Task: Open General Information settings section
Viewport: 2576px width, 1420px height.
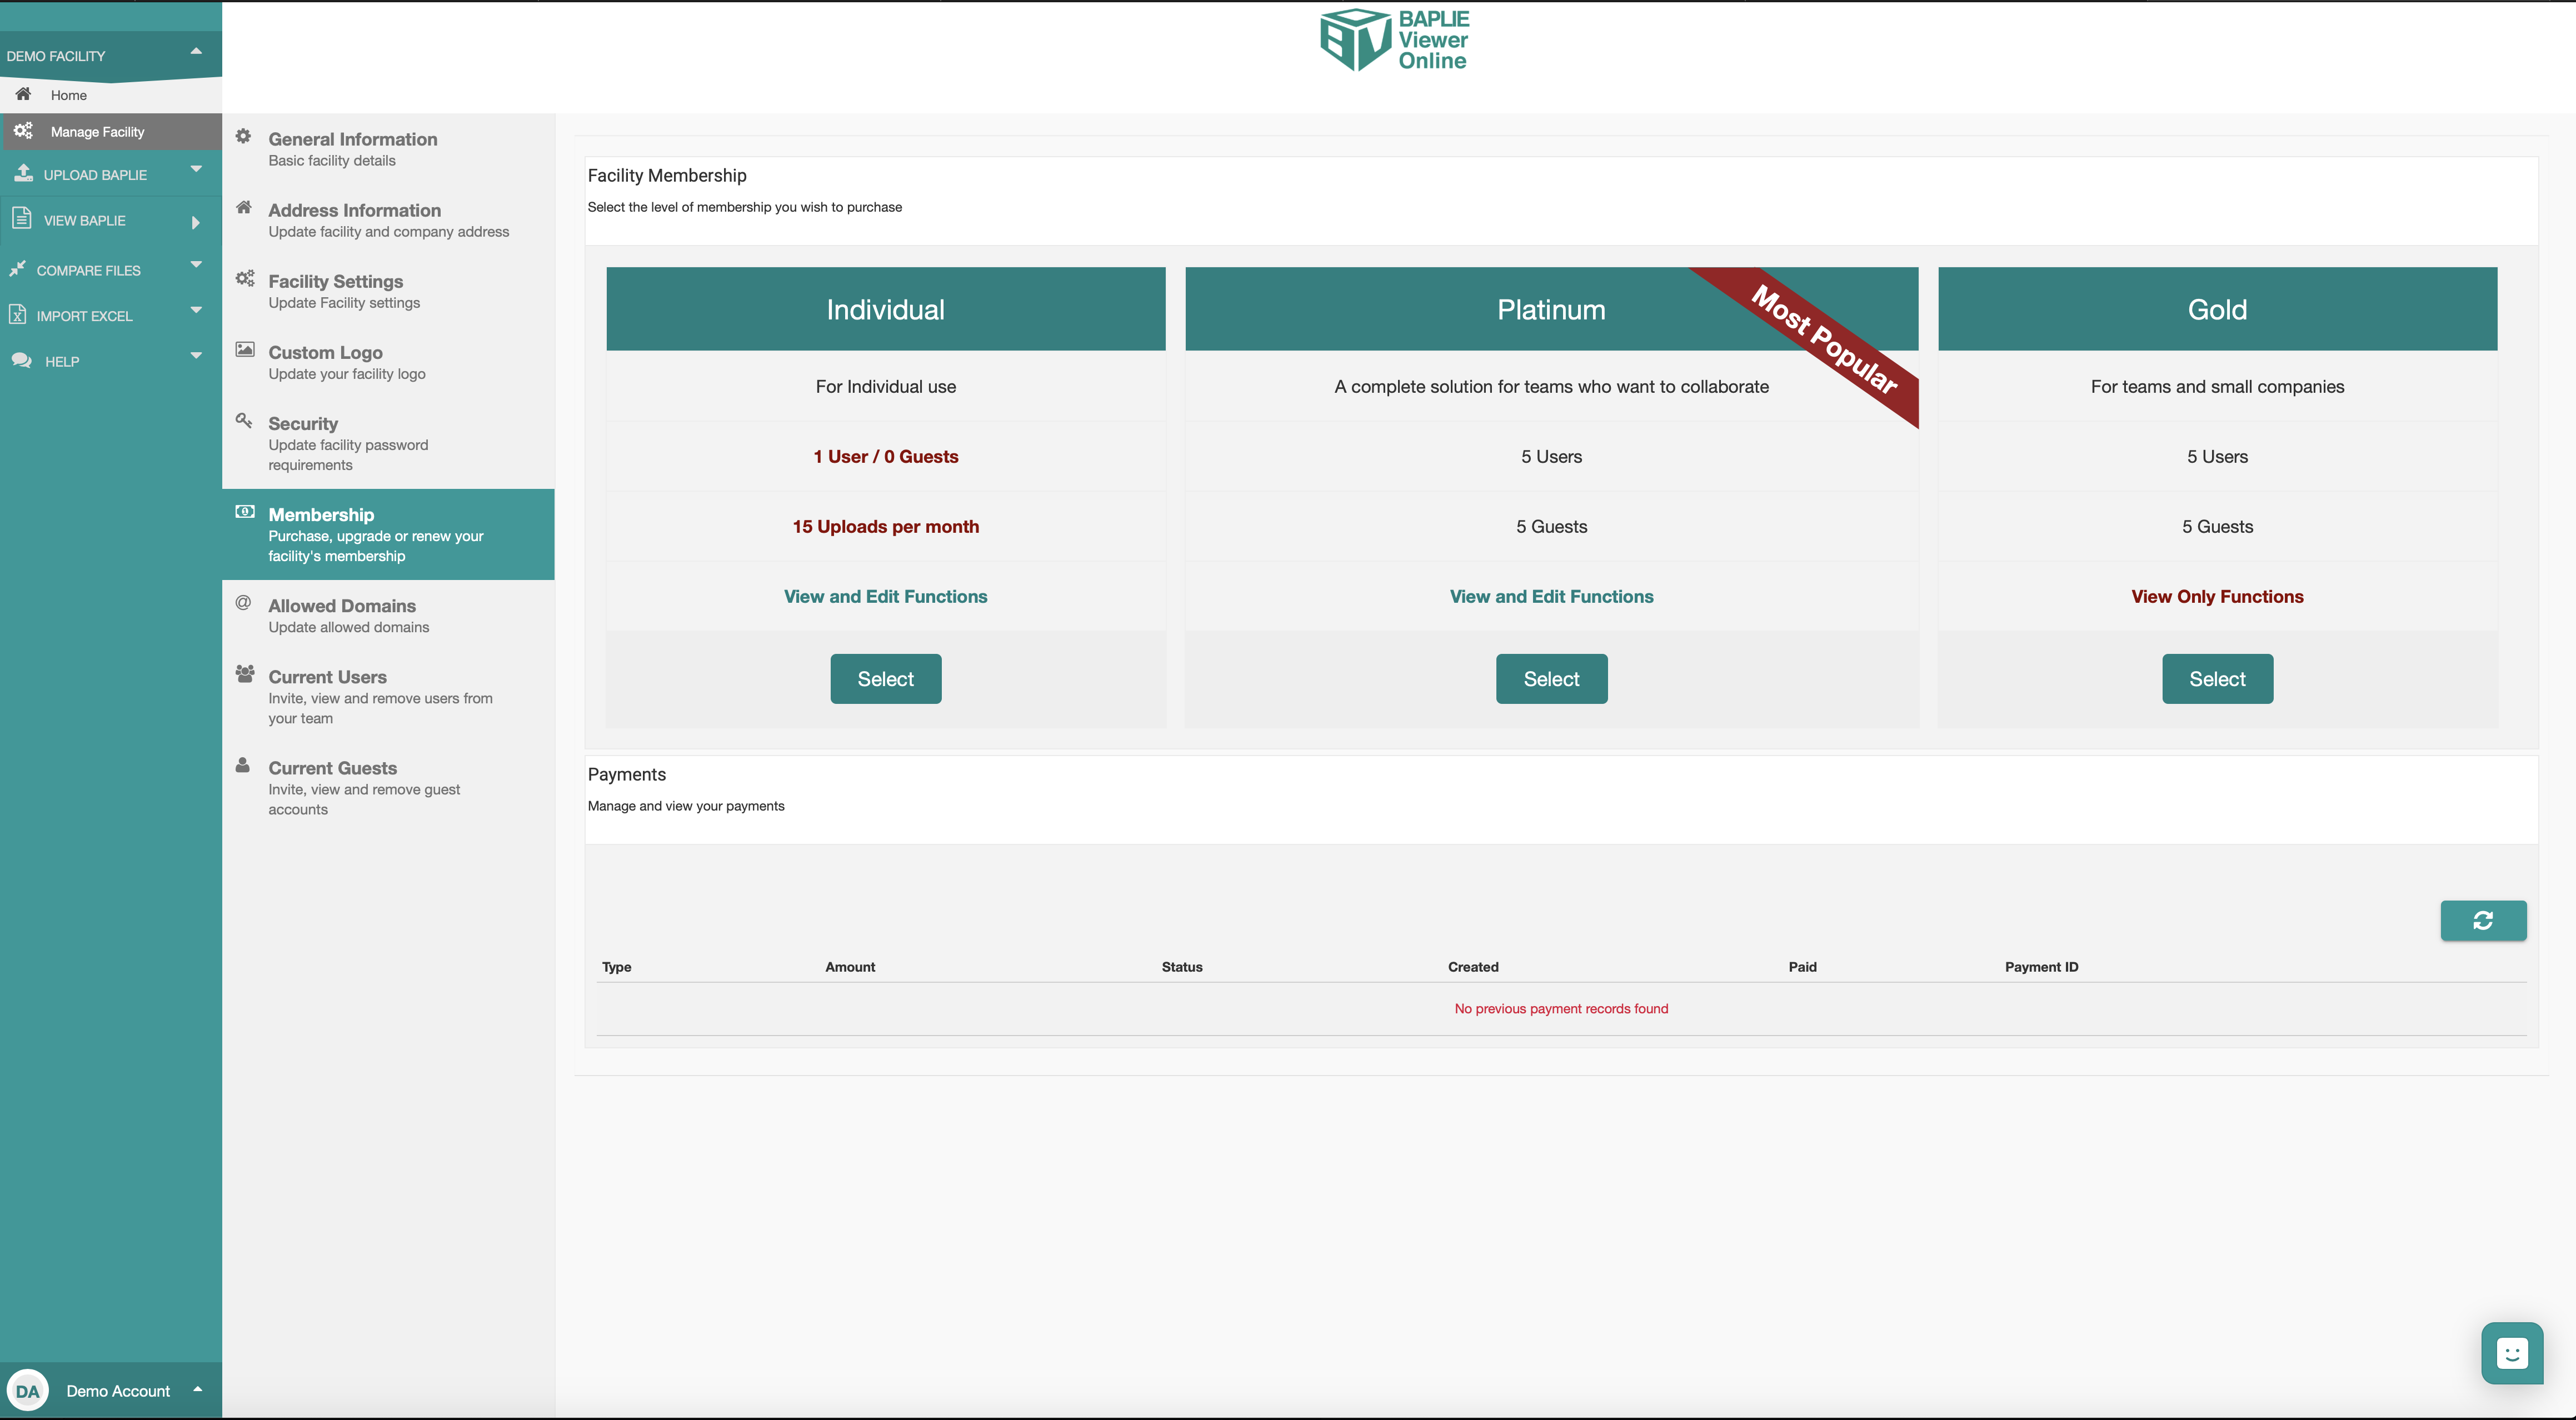Action: (352, 139)
